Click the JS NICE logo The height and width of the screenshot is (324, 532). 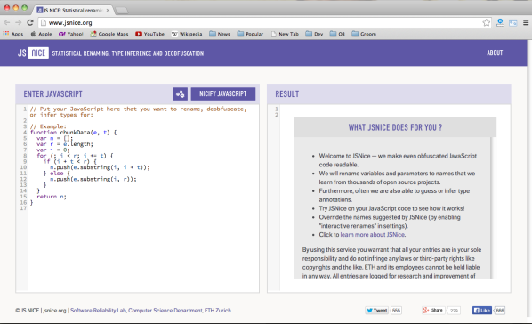pos(33,53)
